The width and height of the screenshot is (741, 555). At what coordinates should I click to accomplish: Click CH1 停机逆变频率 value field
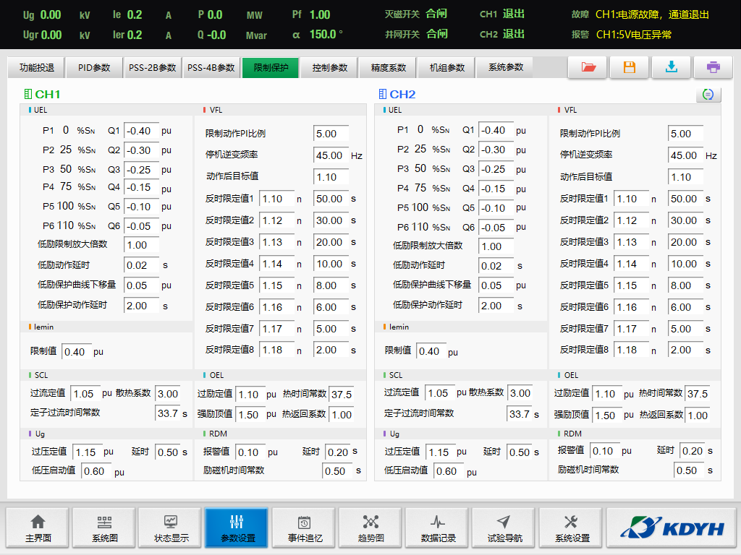coord(331,155)
